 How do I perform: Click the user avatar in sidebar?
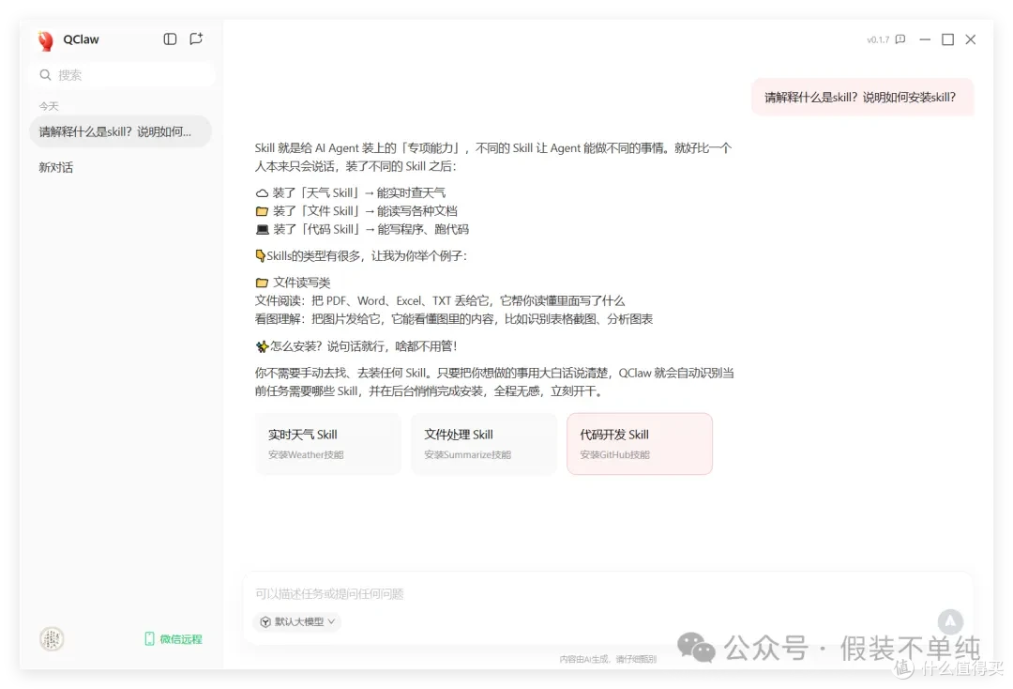coord(52,638)
